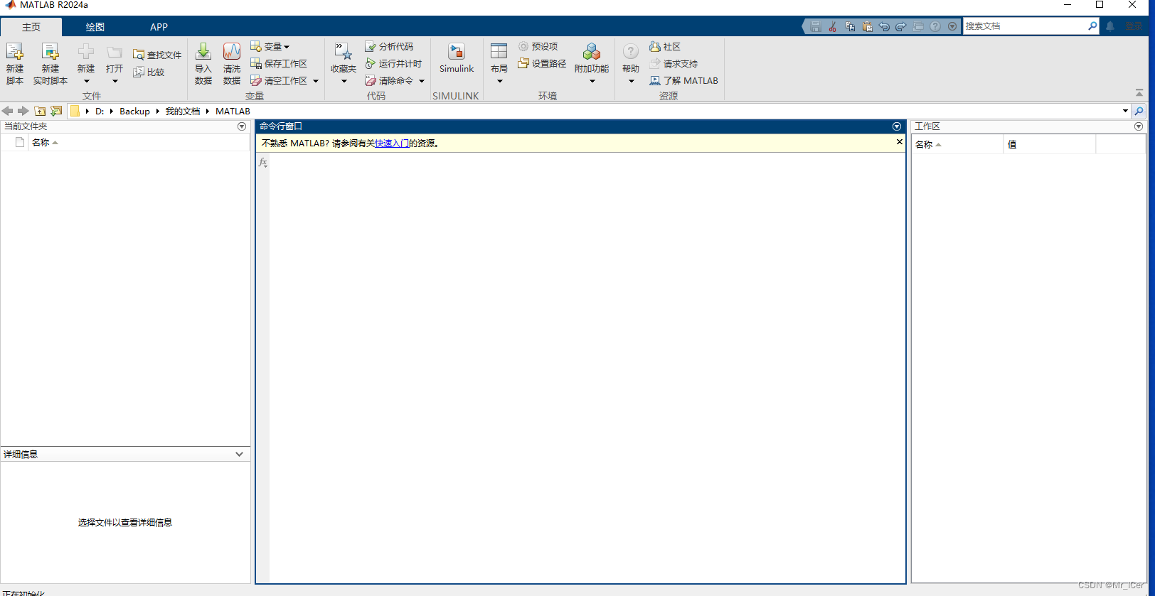Open the 清洗数据 clean data tool
This screenshot has height=596, width=1155.
[x=232, y=63]
